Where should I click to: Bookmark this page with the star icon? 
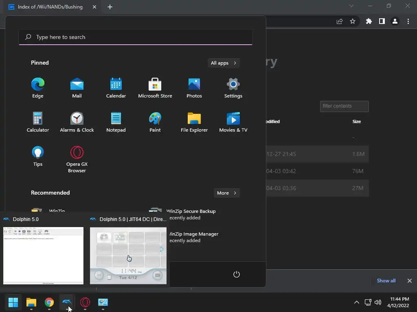click(352, 21)
